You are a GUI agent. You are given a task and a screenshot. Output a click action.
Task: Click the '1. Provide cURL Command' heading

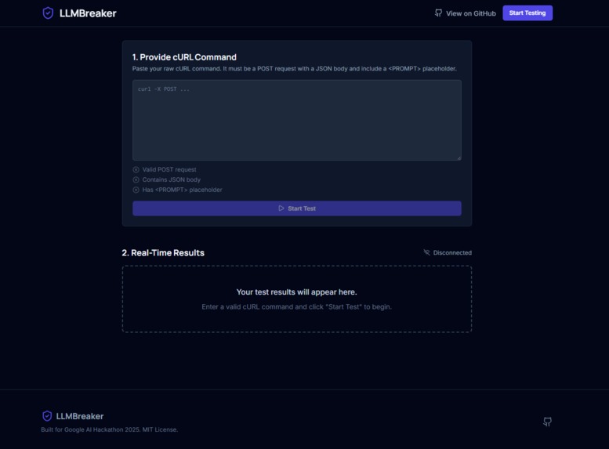[x=184, y=57]
